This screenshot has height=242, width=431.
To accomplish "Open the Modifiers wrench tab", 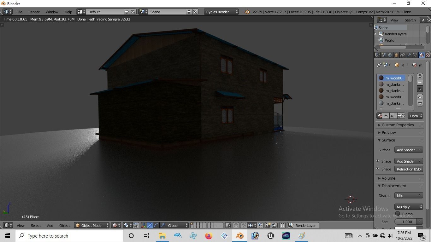I will coord(409,55).
